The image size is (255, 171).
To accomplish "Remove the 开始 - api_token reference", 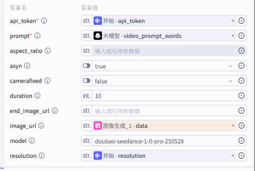I will click(233, 21).
